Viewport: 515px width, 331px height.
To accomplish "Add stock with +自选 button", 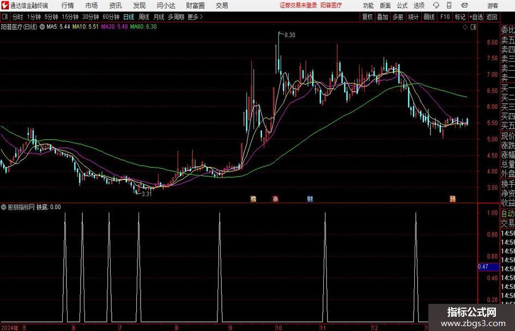I will pos(476,17).
